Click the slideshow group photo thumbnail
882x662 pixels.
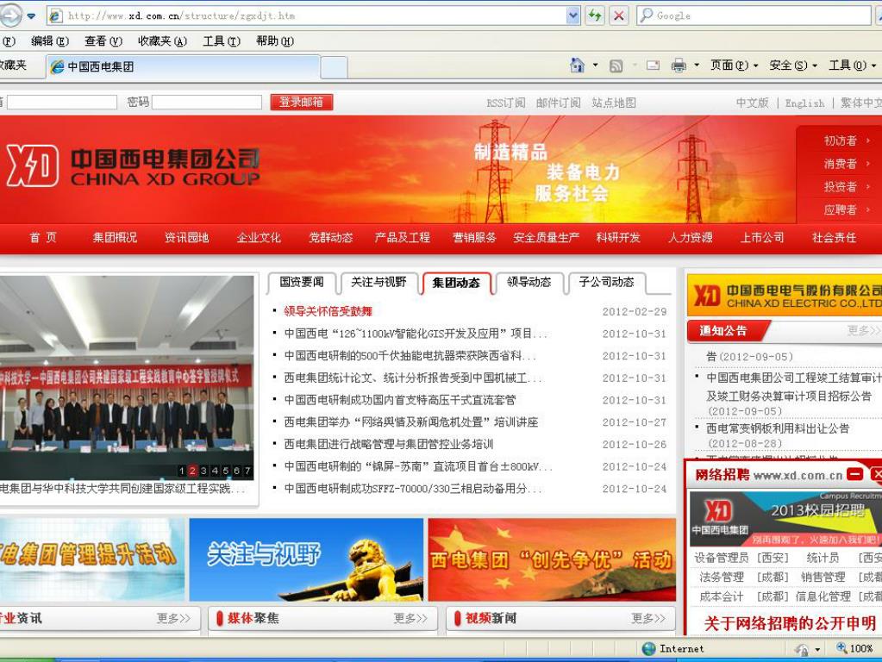127,377
